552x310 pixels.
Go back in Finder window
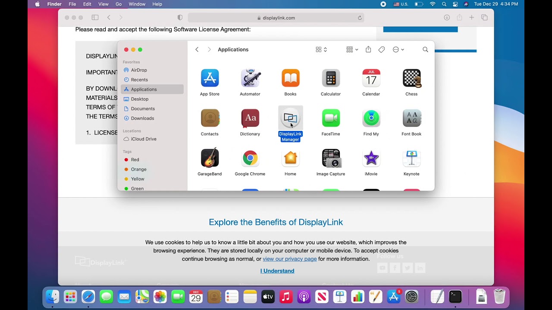pyautogui.click(x=197, y=50)
